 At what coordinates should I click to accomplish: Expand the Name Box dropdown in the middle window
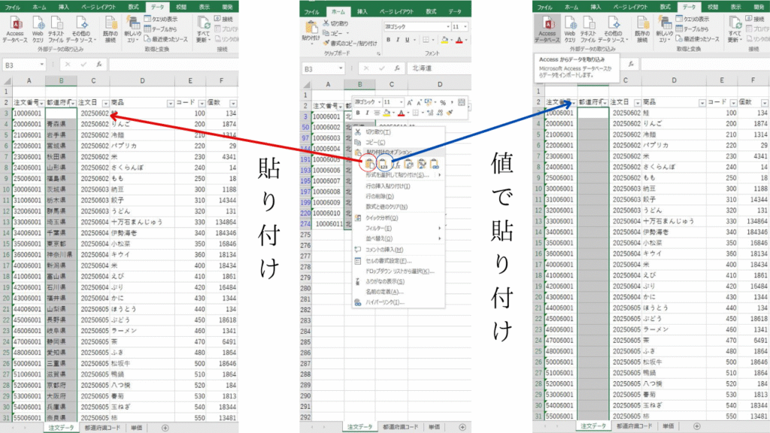(x=341, y=68)
